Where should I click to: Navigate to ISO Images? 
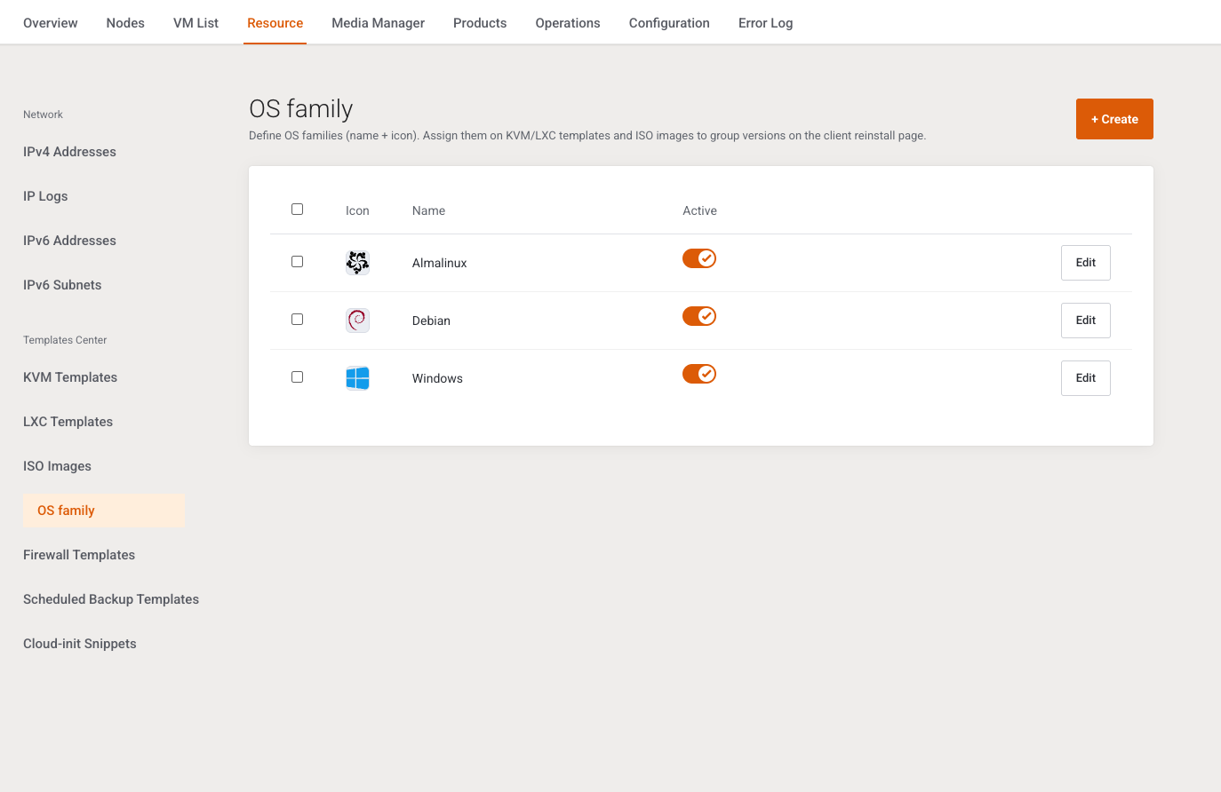57,466
